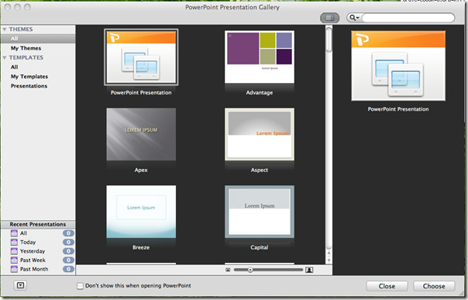This screenshot has width=468, height=300.
Task: Collapse the THEMES section triangle
Action: (5, 29)
